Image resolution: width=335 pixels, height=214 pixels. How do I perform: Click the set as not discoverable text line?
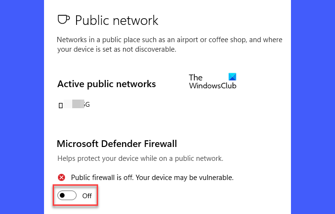pyautogui.click(x=117, y=49)
